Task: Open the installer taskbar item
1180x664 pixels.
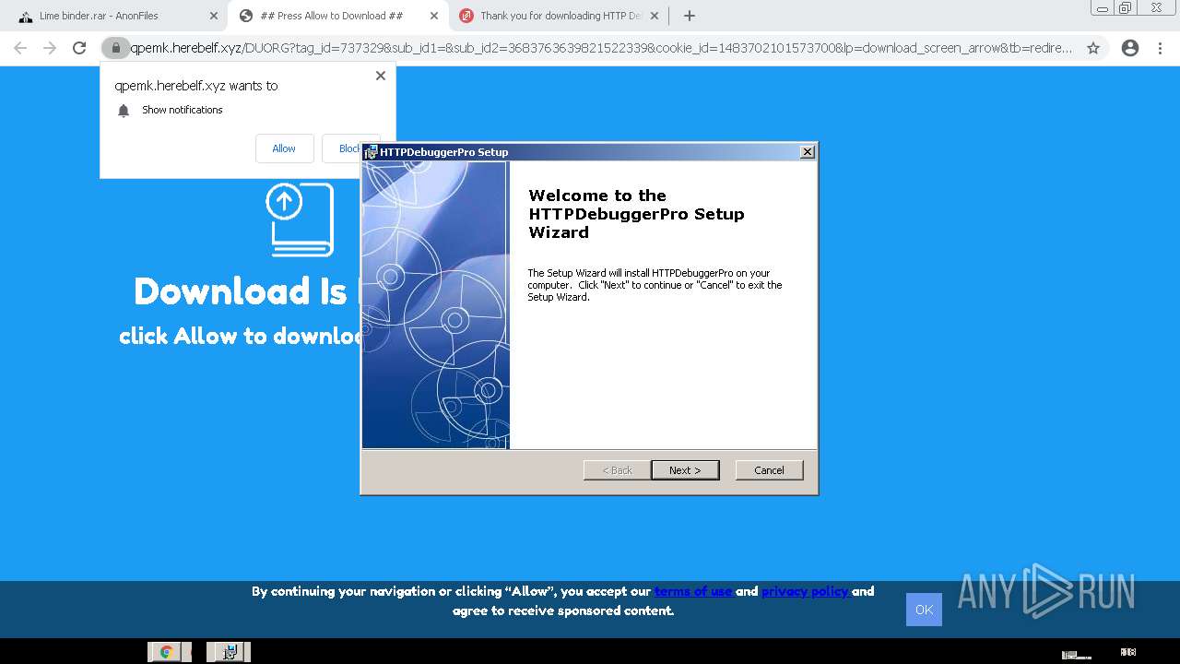Action: [229, 652]
